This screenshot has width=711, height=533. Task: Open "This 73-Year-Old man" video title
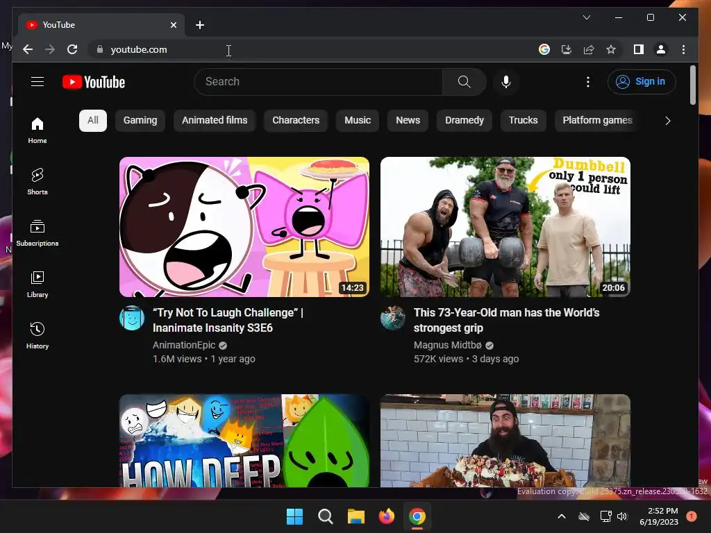click(506, 320)
